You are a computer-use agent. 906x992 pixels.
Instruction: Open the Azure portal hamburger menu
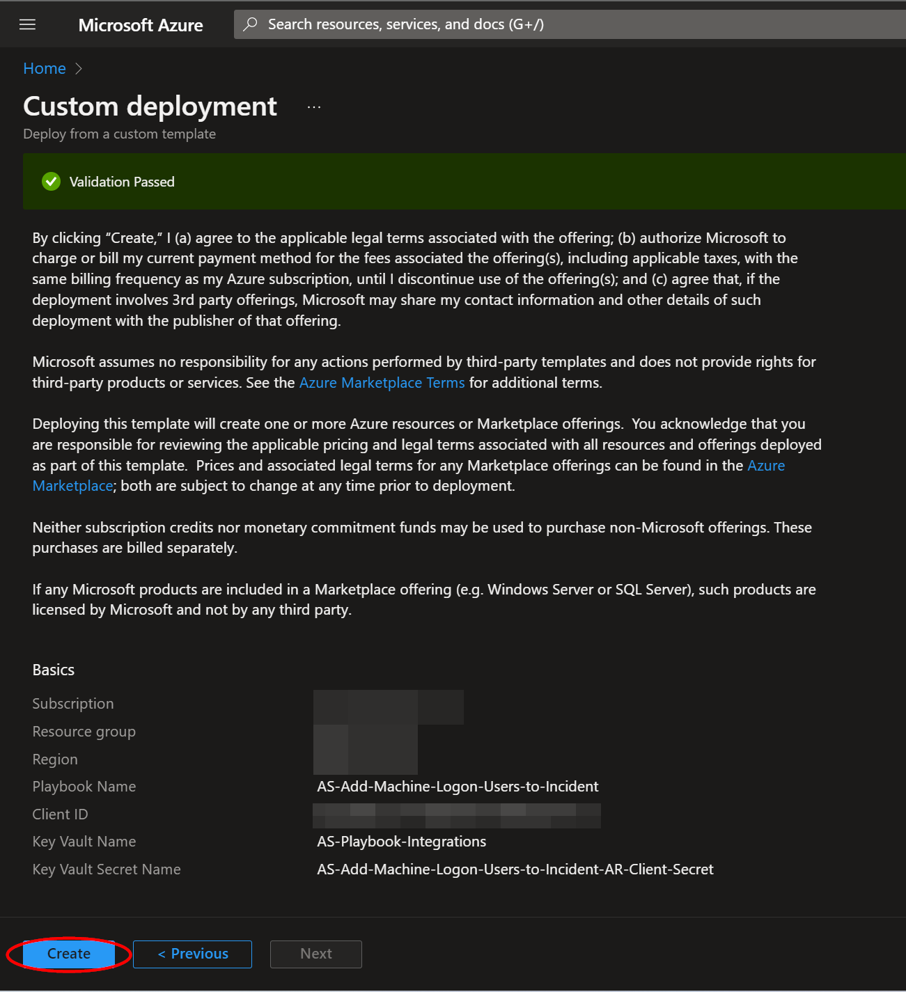point(27,25)
